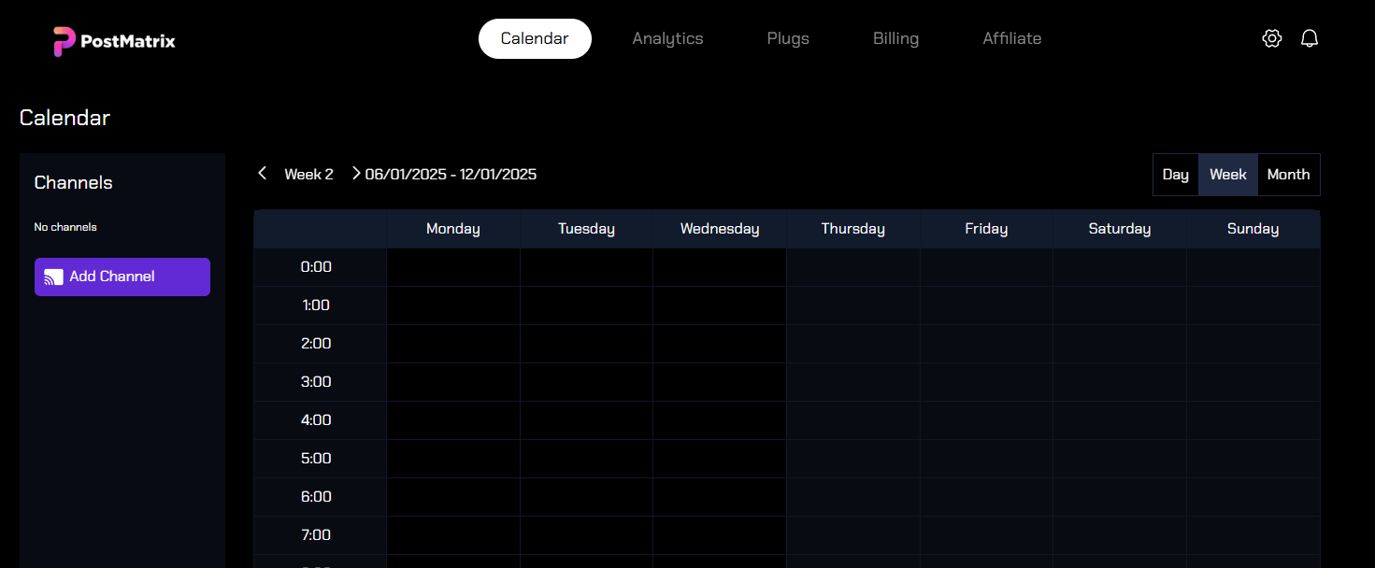The height and width of the screenshot is (568, 1375).
Task: Switch to Month view
Action: [x=1288, y=175]
